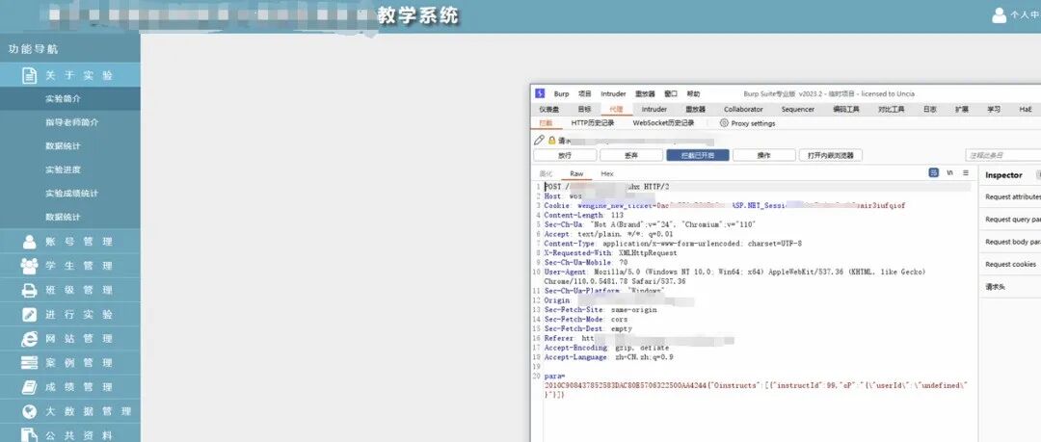Toggle the blue pretty-print icon in editor
Screen dimensions: 1041x442
coord(933,172)
